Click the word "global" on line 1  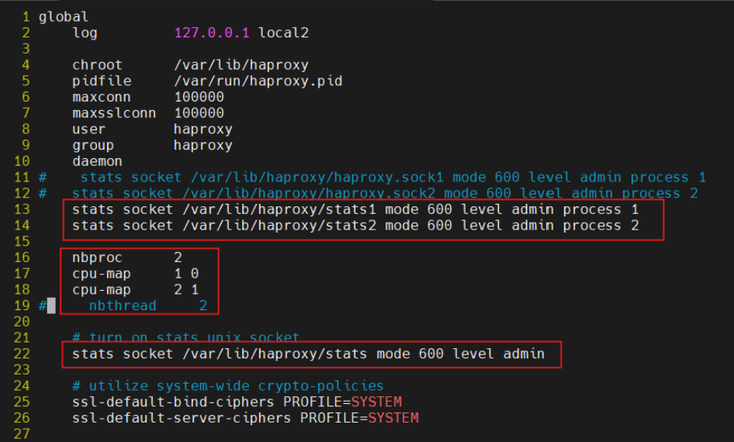pyautogui.click(x=63, y=17)
